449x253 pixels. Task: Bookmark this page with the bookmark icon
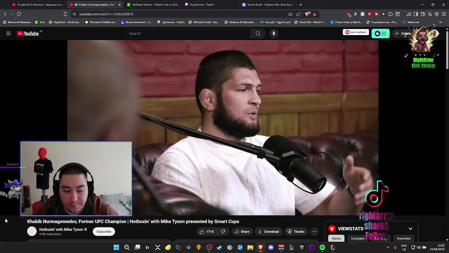(x=65, y=14)
